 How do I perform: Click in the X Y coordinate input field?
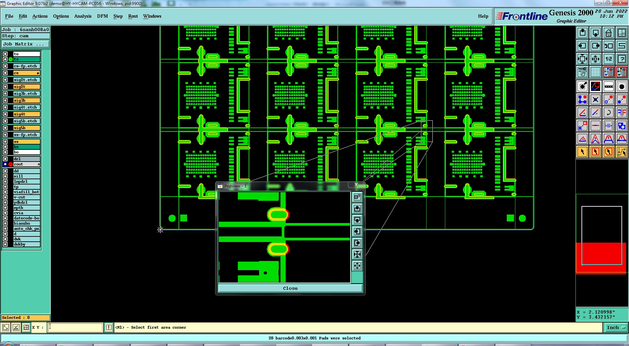point(75,327)
